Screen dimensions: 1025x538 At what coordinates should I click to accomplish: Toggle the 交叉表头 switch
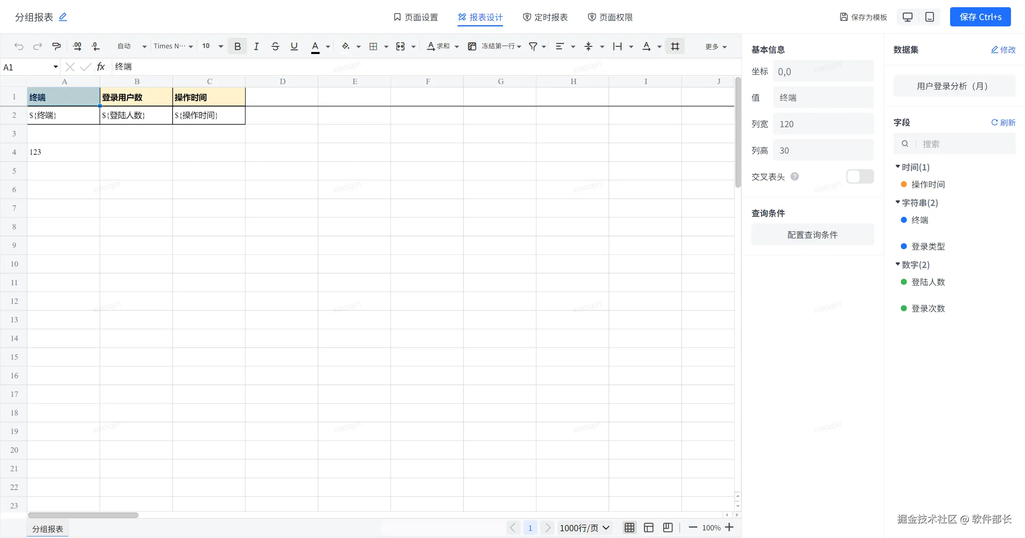click(860, 176)
